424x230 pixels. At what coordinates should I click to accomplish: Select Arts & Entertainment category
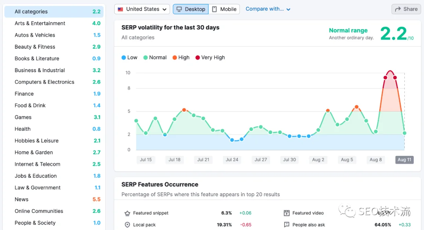(54, 23)
